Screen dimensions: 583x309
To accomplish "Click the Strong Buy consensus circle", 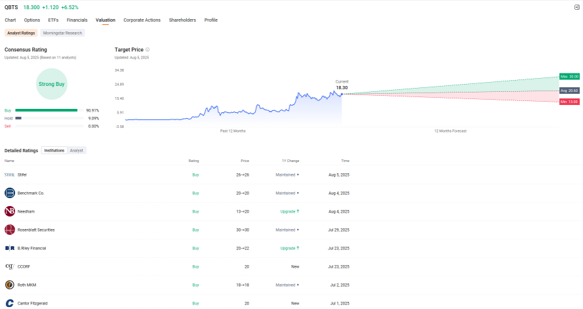I will (x=52, y=84).
